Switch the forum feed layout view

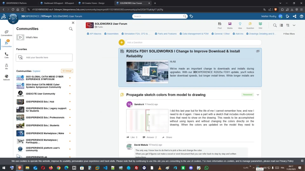click(281, 25)
